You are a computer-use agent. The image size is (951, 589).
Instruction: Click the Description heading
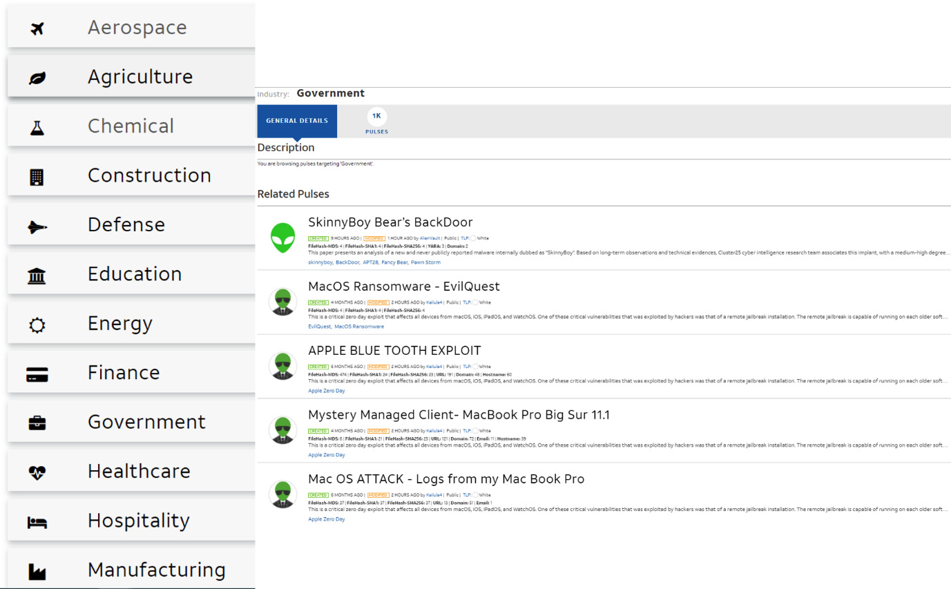point(286,147)
